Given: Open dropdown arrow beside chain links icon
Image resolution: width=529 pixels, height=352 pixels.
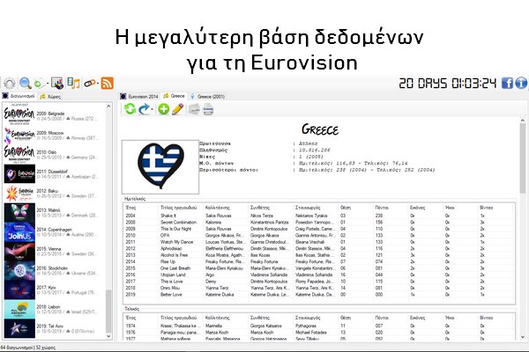Looking at the screenshot, I should click(x=98, y=84).
